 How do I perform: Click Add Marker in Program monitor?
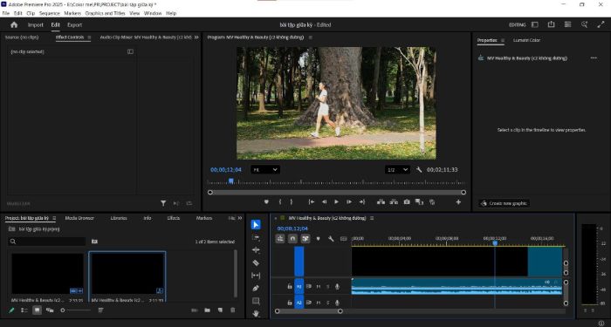(x=266, y=202)
